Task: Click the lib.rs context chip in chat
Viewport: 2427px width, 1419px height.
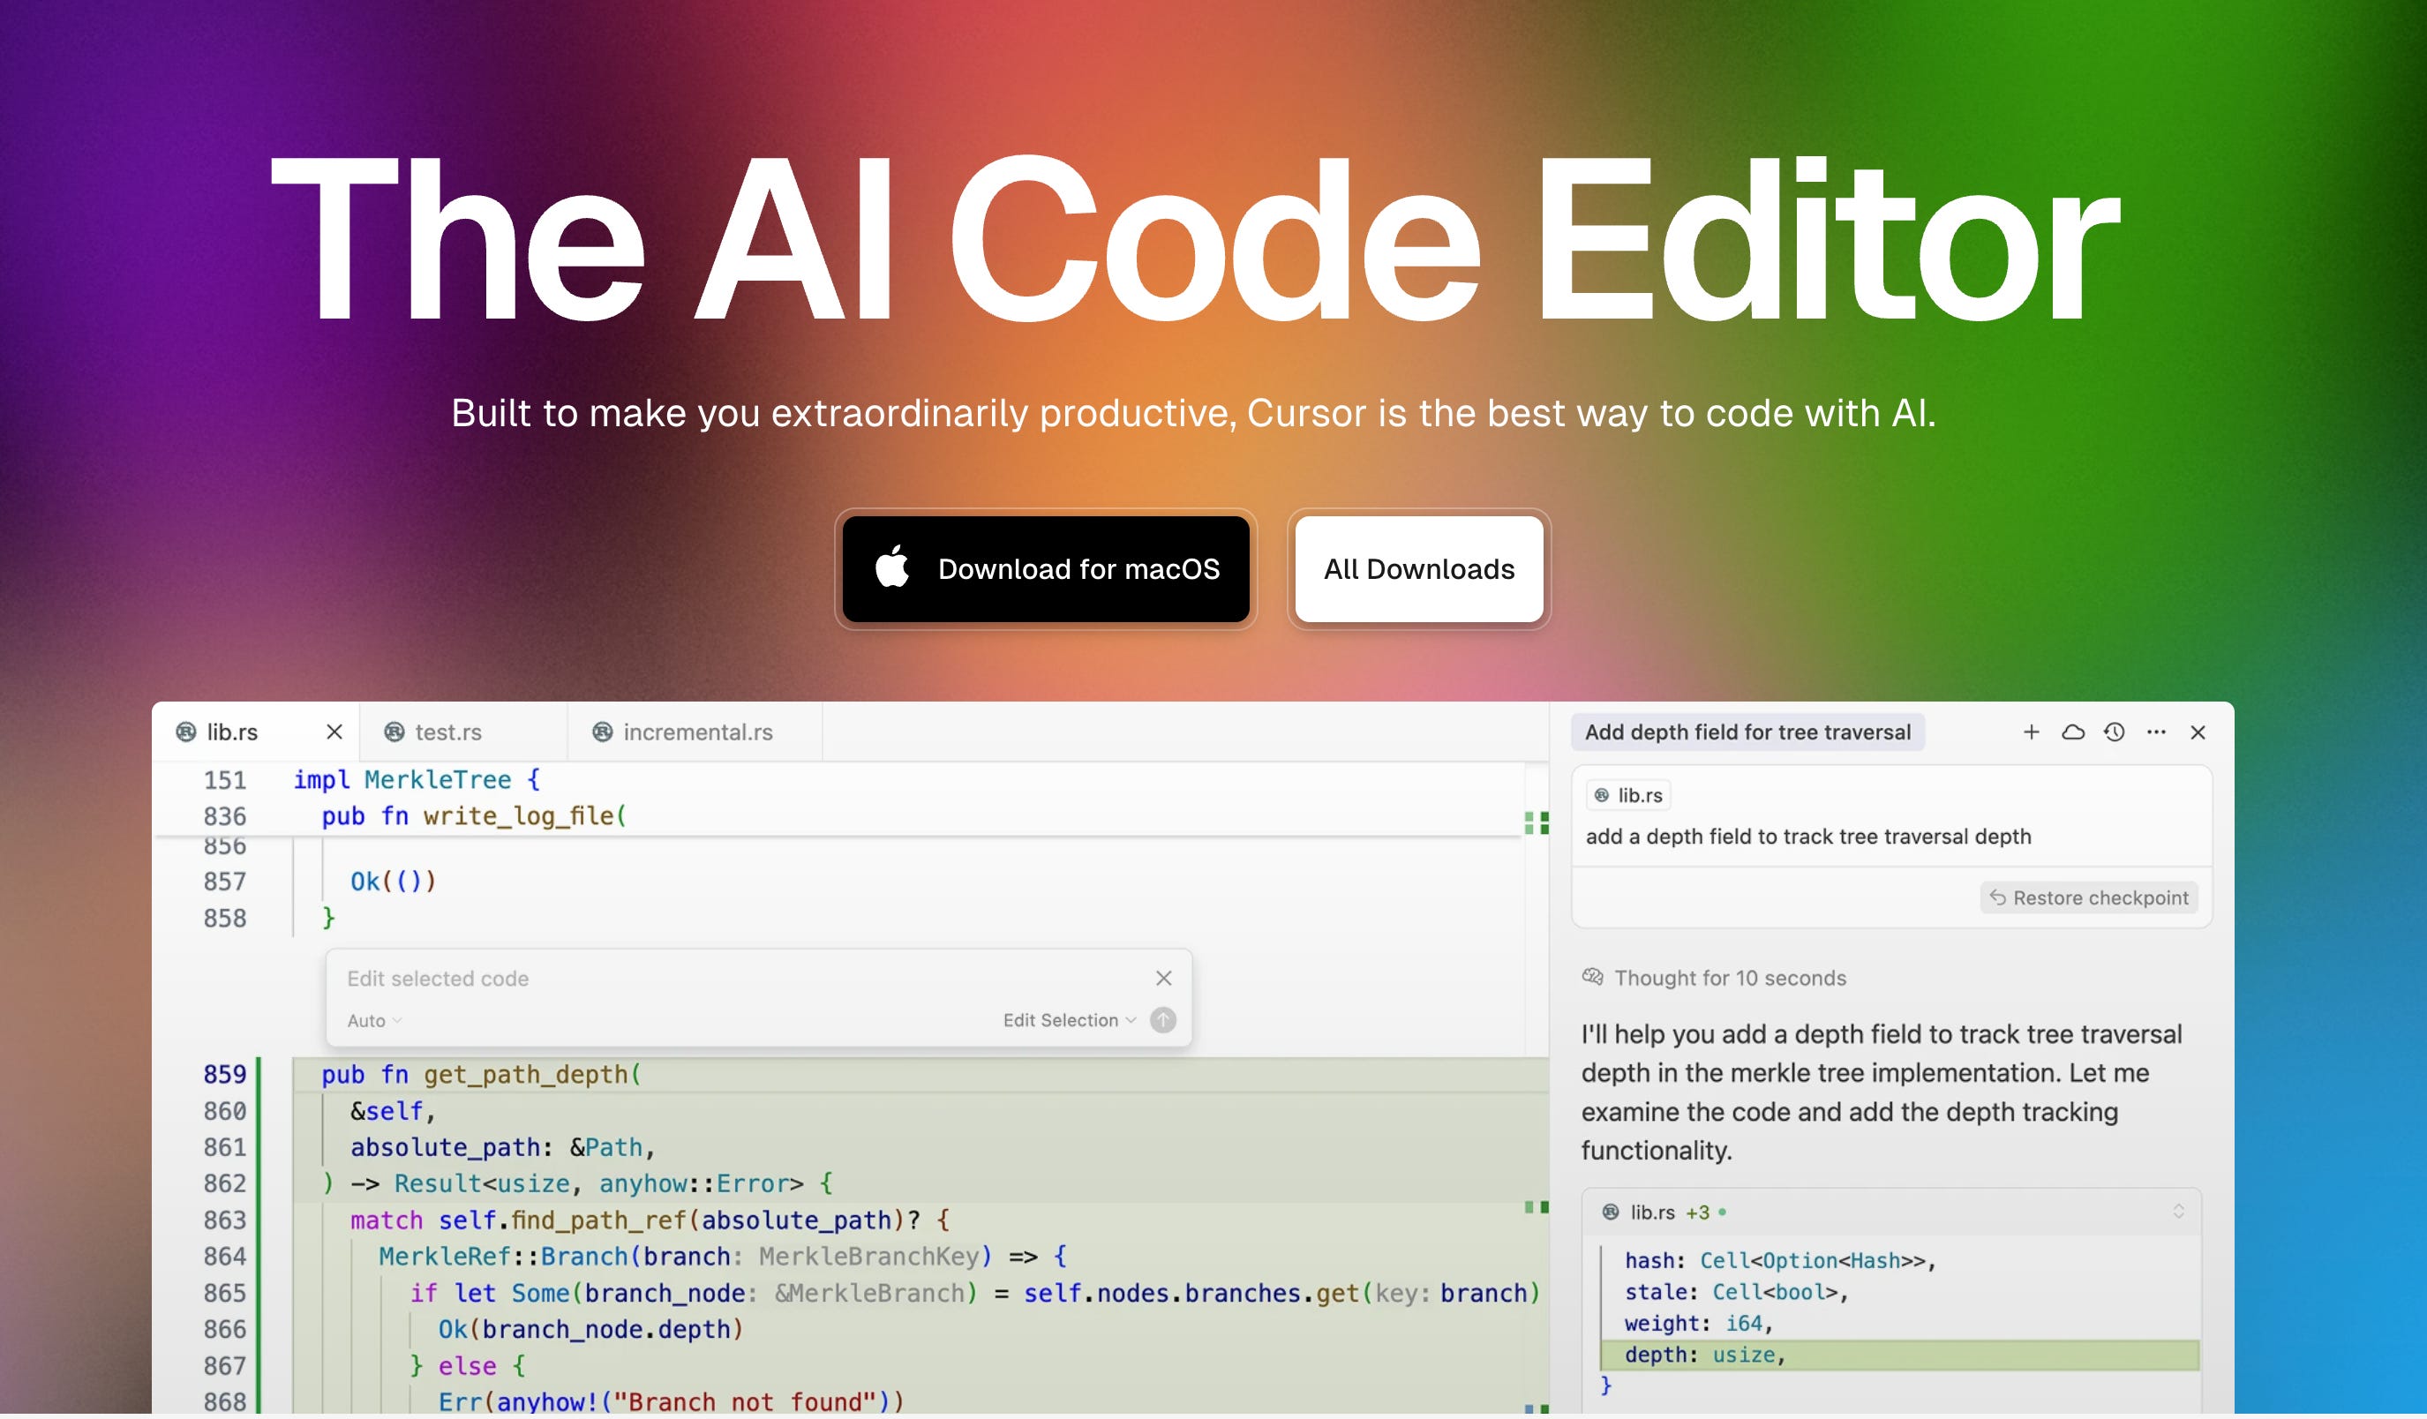Action: coord(1628,795)
